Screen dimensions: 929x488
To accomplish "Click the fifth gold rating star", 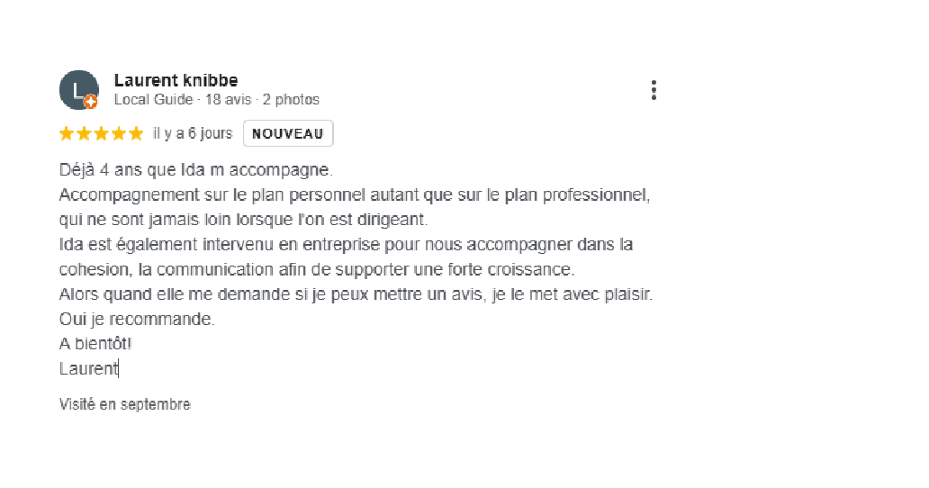I will [x=136, y=133].
